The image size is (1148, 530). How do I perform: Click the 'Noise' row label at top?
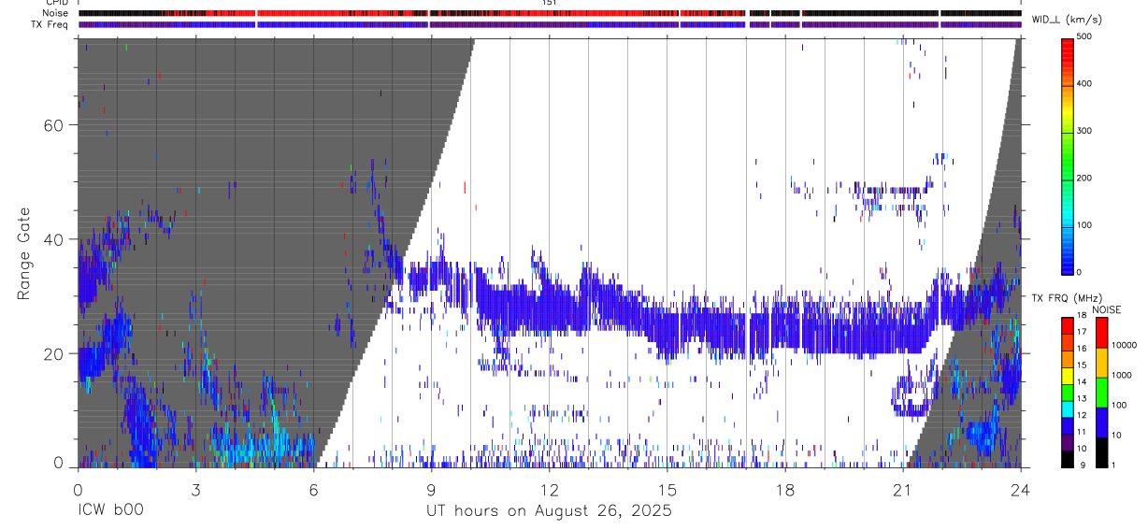click(54, 13)
